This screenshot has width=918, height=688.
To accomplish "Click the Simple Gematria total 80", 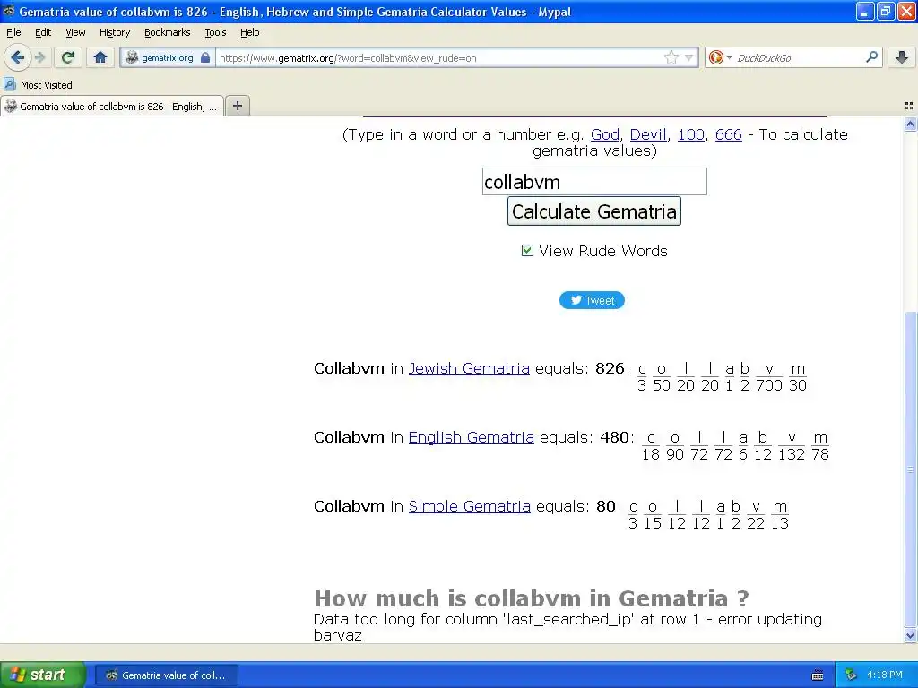I will 605,506.
